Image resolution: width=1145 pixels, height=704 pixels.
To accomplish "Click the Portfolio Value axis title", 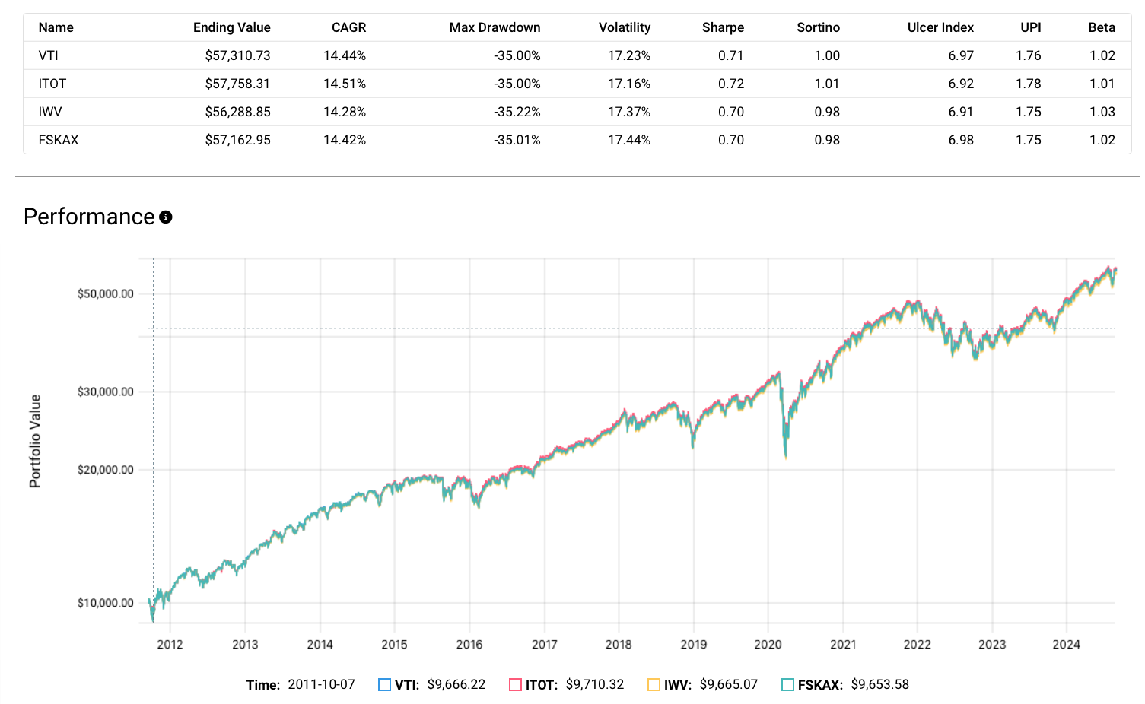I will (35, 441).
